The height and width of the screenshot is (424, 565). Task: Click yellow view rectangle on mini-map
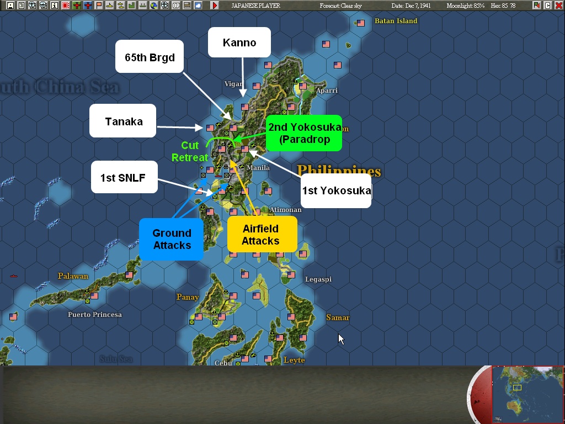(x=517, y=388)
